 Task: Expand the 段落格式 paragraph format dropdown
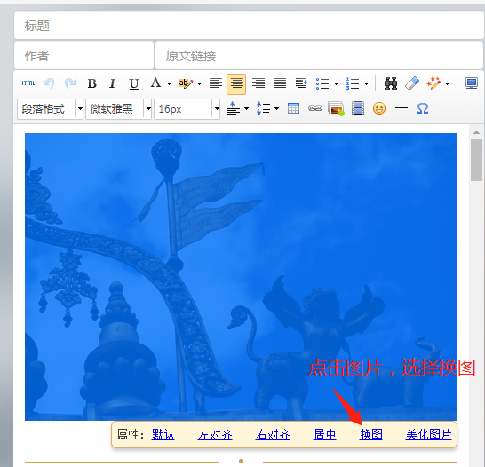80,109
